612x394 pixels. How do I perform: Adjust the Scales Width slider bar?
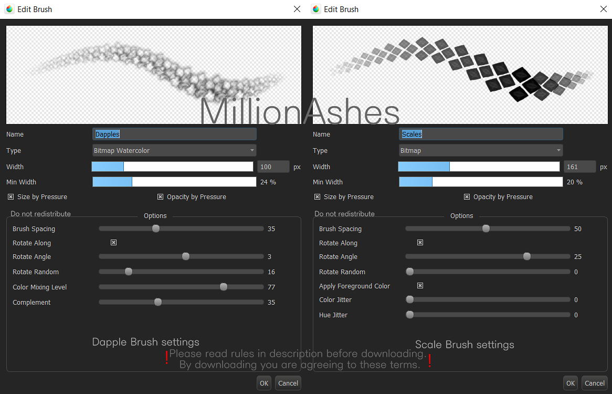[479, 167]
